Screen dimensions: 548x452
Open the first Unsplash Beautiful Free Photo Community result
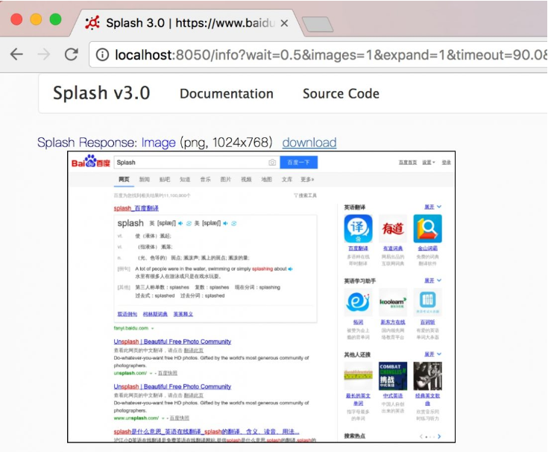(x=172, y=342)
